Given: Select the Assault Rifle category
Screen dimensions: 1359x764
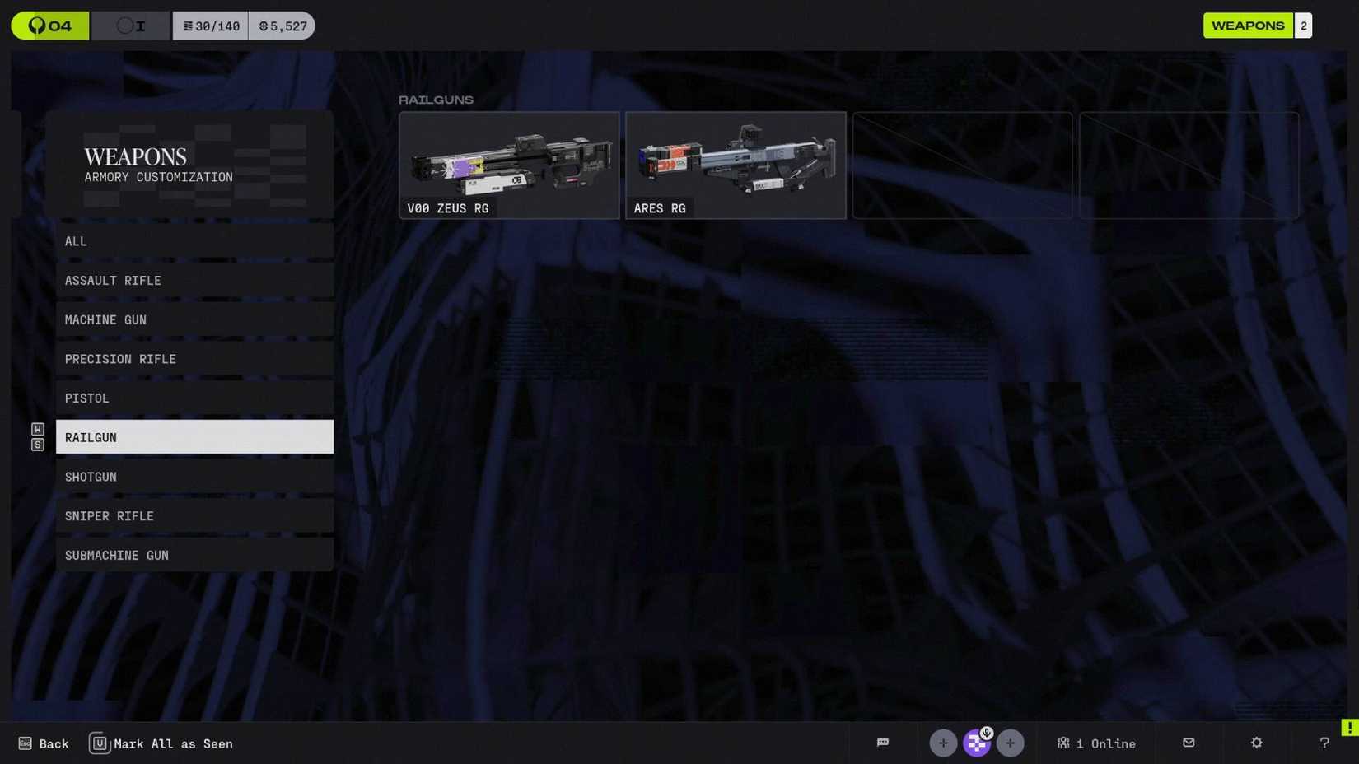Looking at the screenshot, I should pos(194,281).
